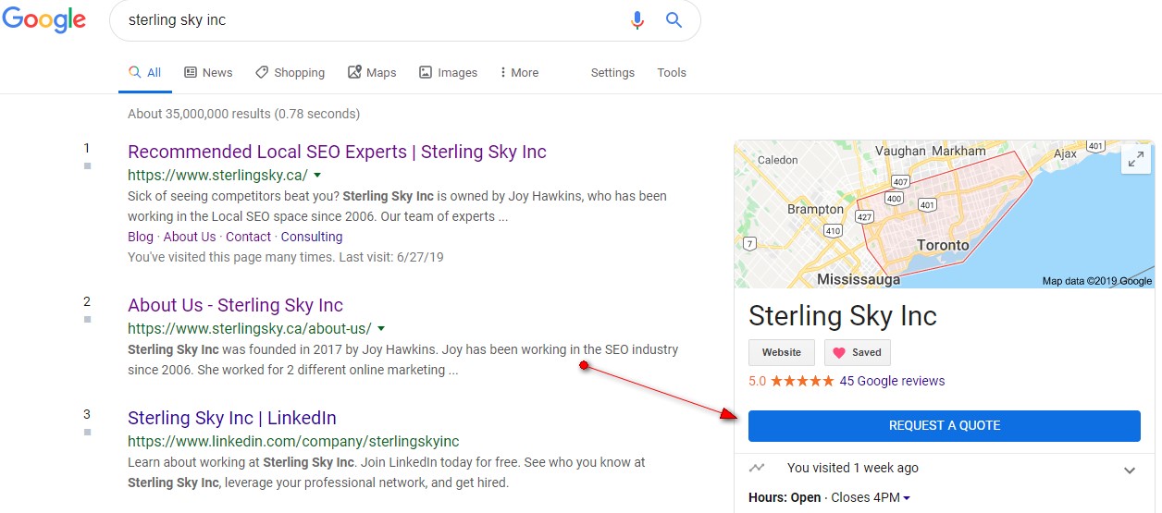Click into the search query field
This screenshot has width=1162, height=513.
[x=370, y=20]
